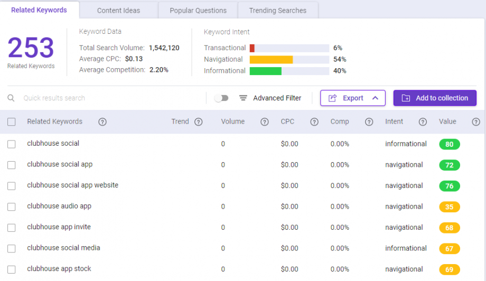
Task: Click the value badge 67
Action: click(450, 248)
